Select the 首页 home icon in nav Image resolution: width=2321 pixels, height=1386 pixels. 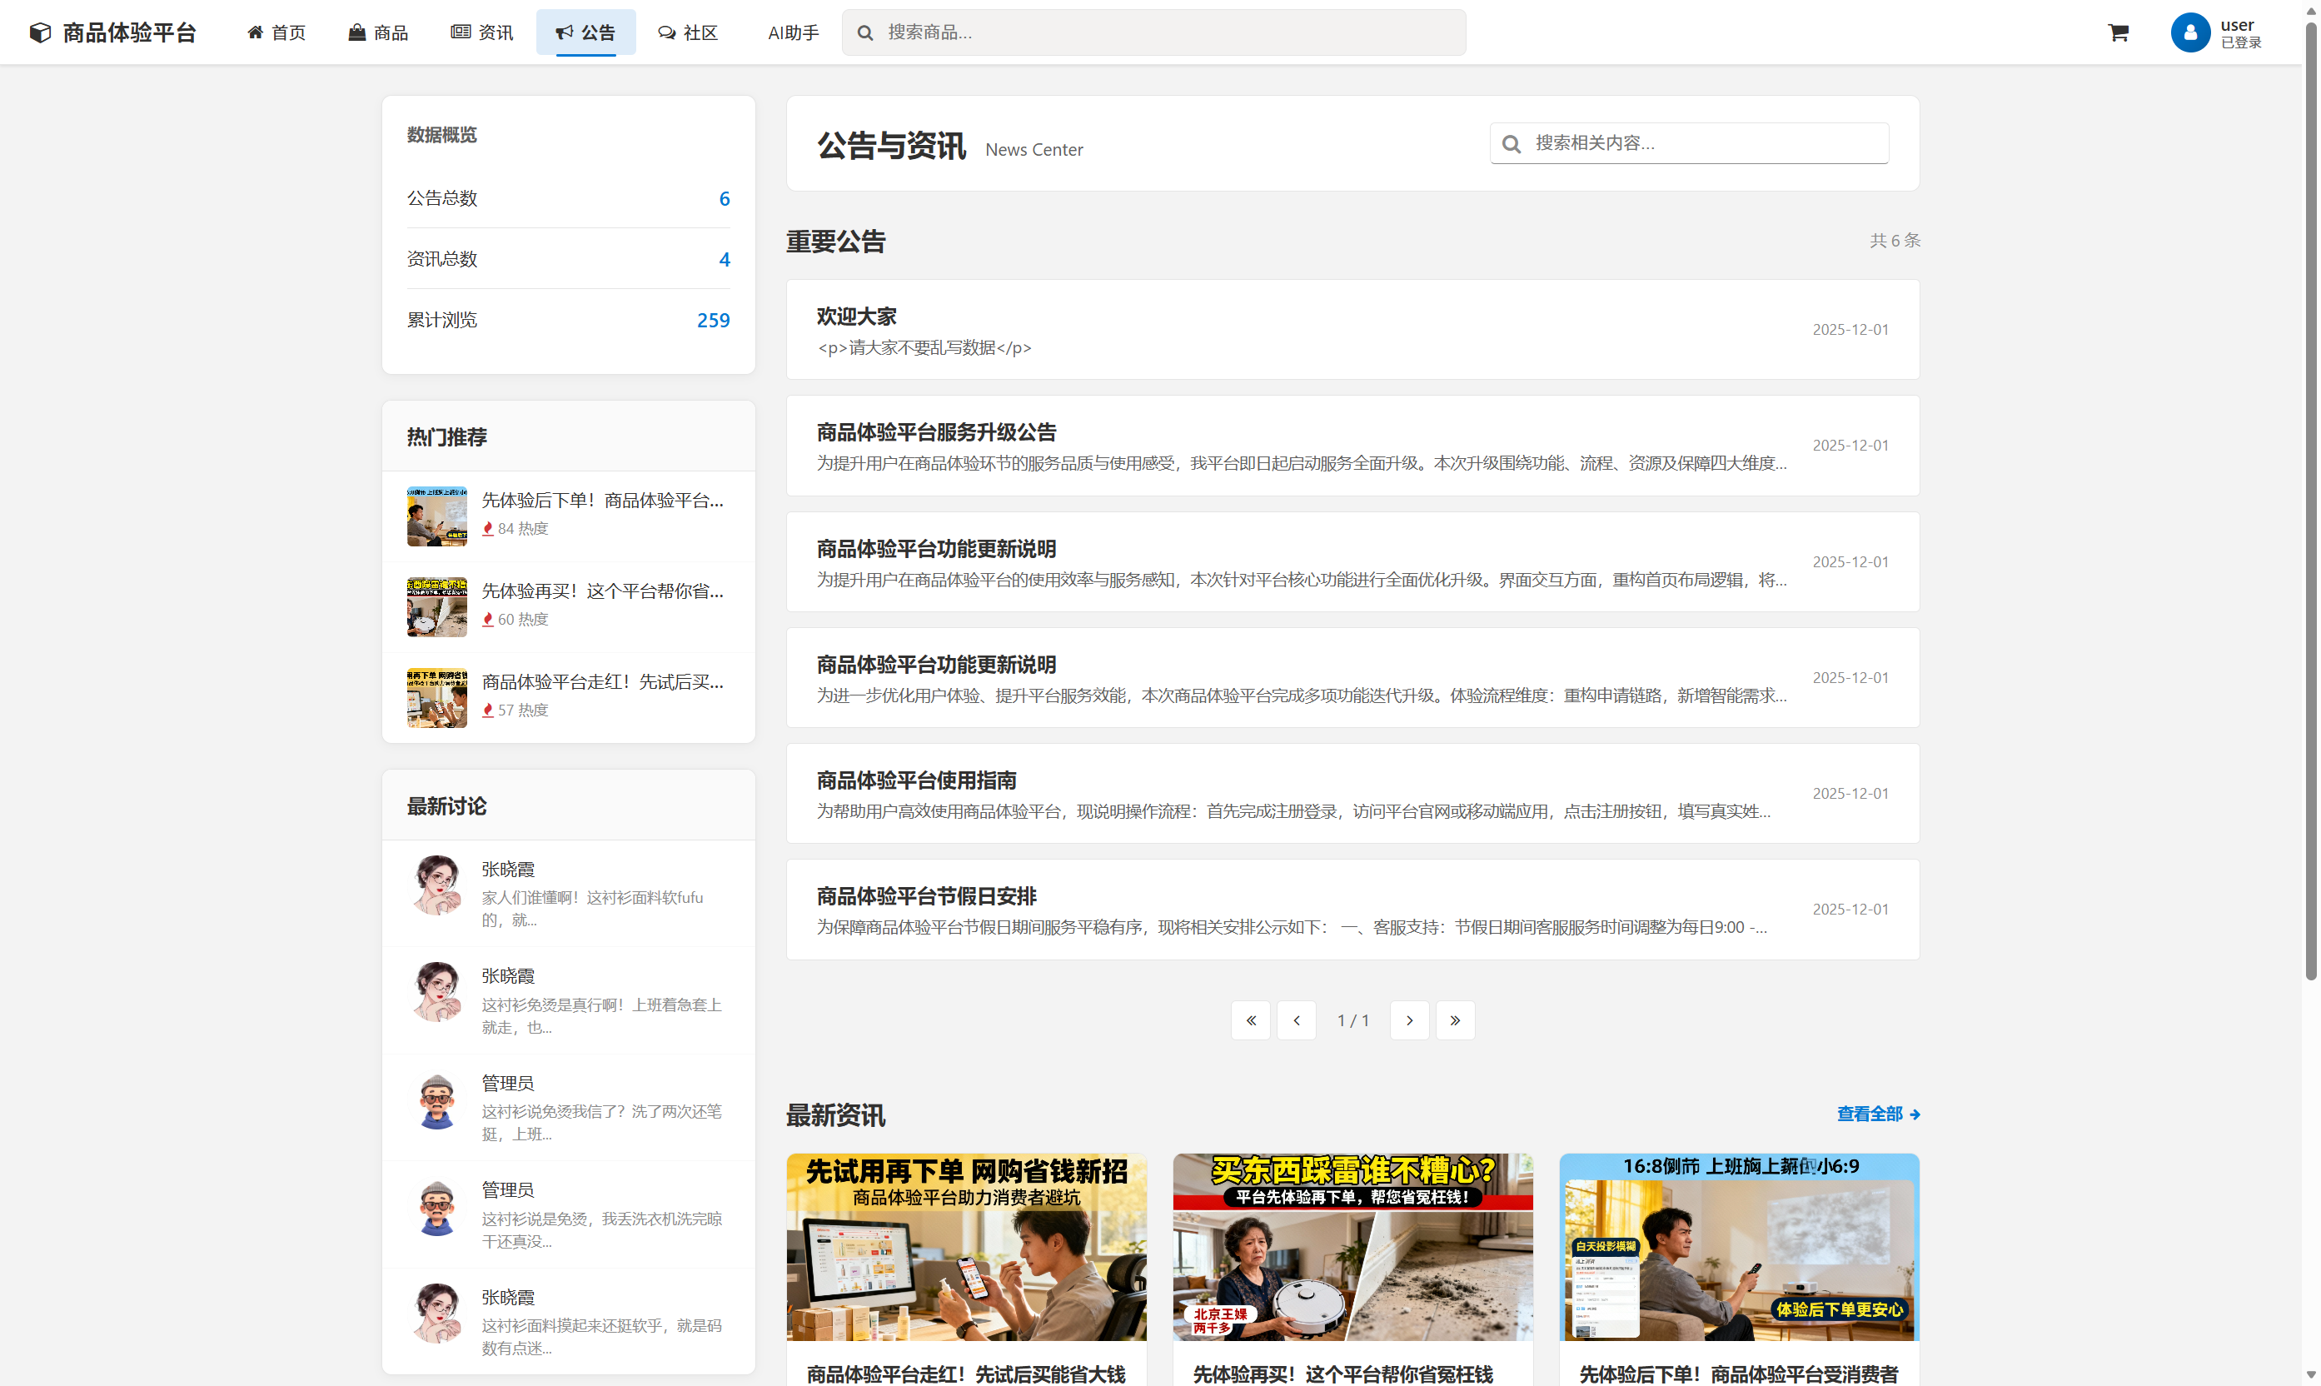[x=255, y=32]
